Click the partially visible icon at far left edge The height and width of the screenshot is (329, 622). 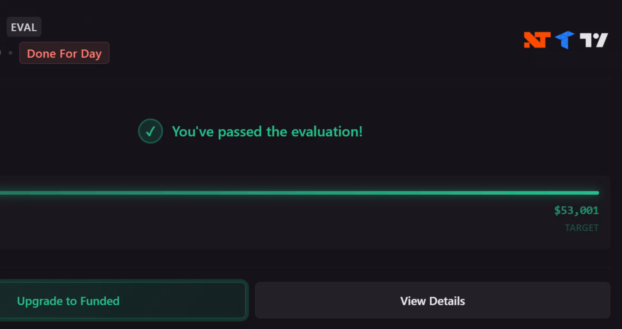pos(1,53)
